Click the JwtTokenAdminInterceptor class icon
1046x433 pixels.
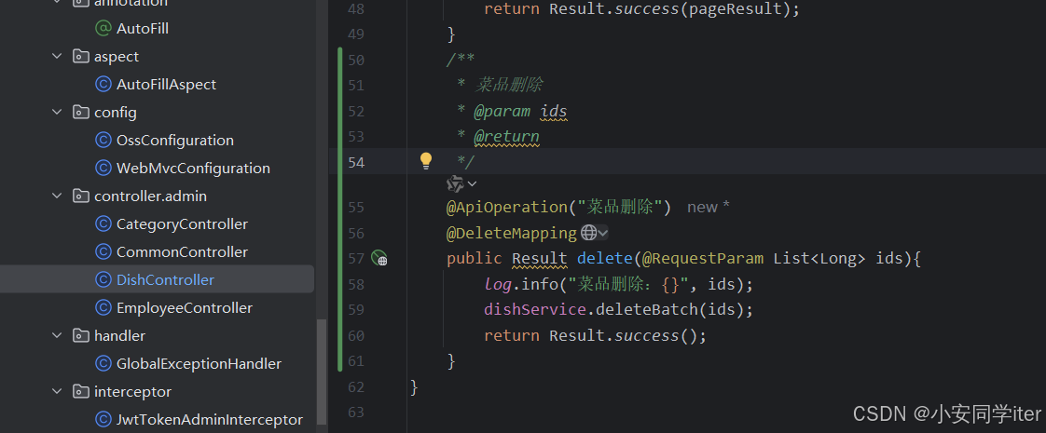coord(103,420)
